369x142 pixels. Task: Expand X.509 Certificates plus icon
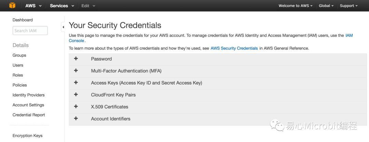(76, 106)
